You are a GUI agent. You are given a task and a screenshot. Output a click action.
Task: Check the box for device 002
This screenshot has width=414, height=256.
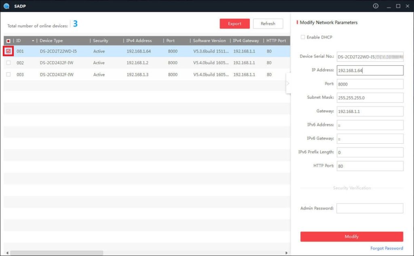(8, 63)
